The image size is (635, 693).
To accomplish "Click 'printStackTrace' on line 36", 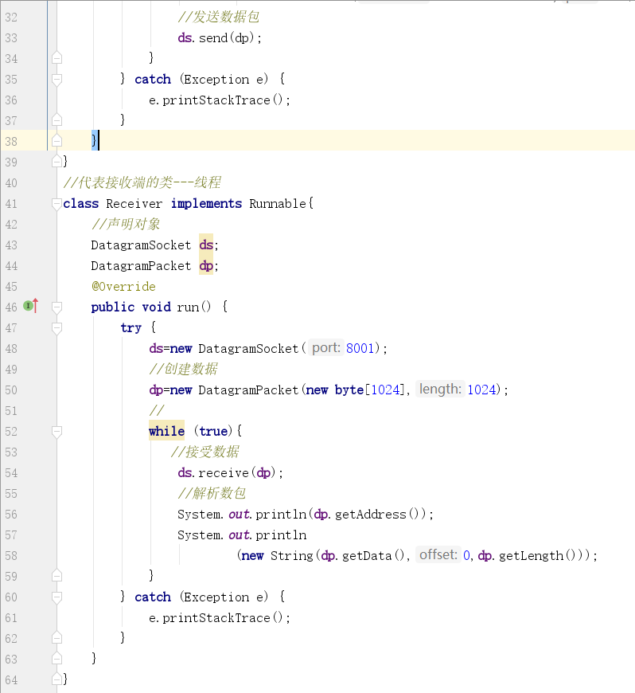I will coord(216,100).
